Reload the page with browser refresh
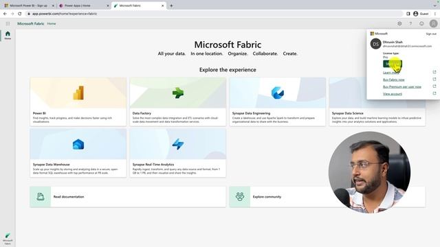This screenshot has width=440, height=247. point(20,14)
